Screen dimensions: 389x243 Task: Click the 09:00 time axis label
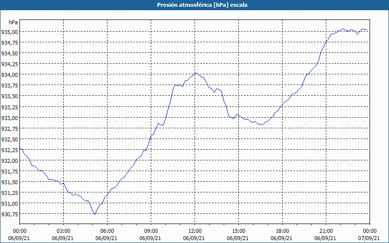151,231
